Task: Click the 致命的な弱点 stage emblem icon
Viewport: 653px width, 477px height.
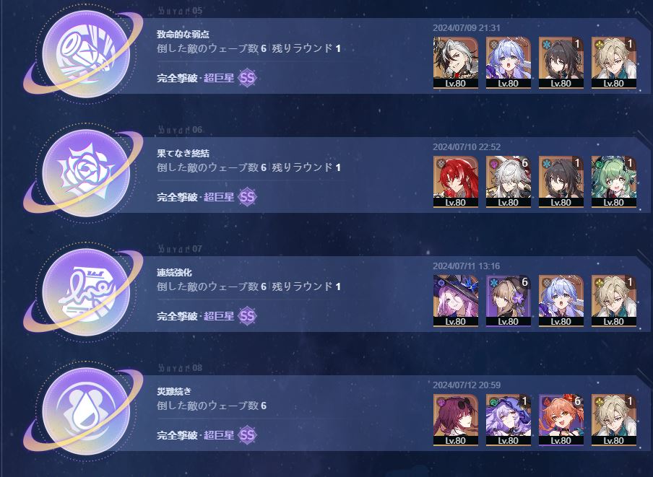Action: 86,53
